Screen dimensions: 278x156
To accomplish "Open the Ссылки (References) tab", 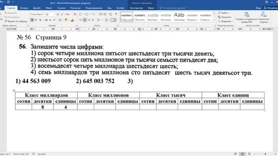I will (61, 8).
